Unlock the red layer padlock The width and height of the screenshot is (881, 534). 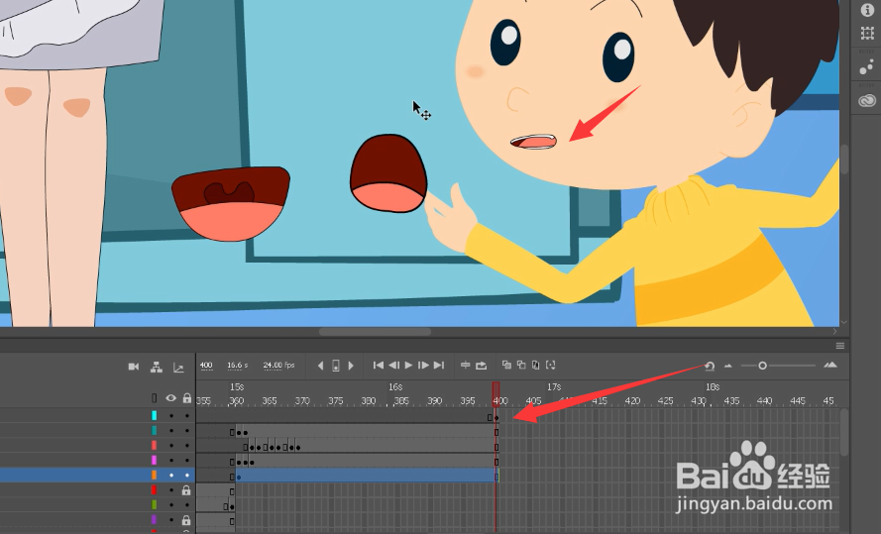[186, 490]
